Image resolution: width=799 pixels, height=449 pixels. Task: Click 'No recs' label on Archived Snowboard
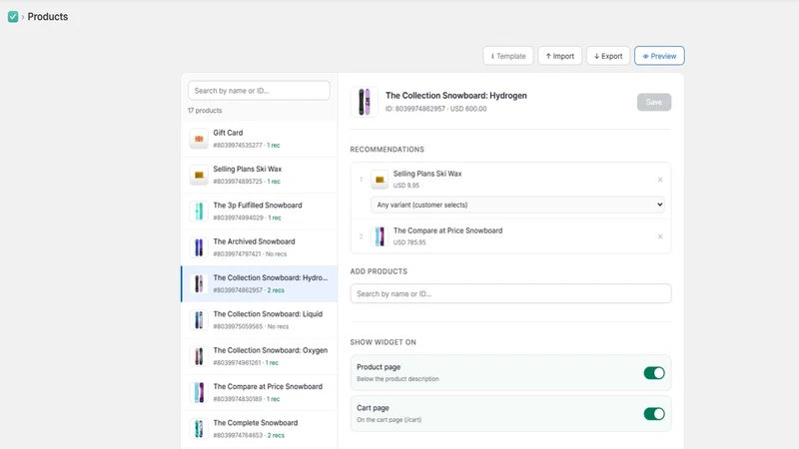(x=276, y=254)
